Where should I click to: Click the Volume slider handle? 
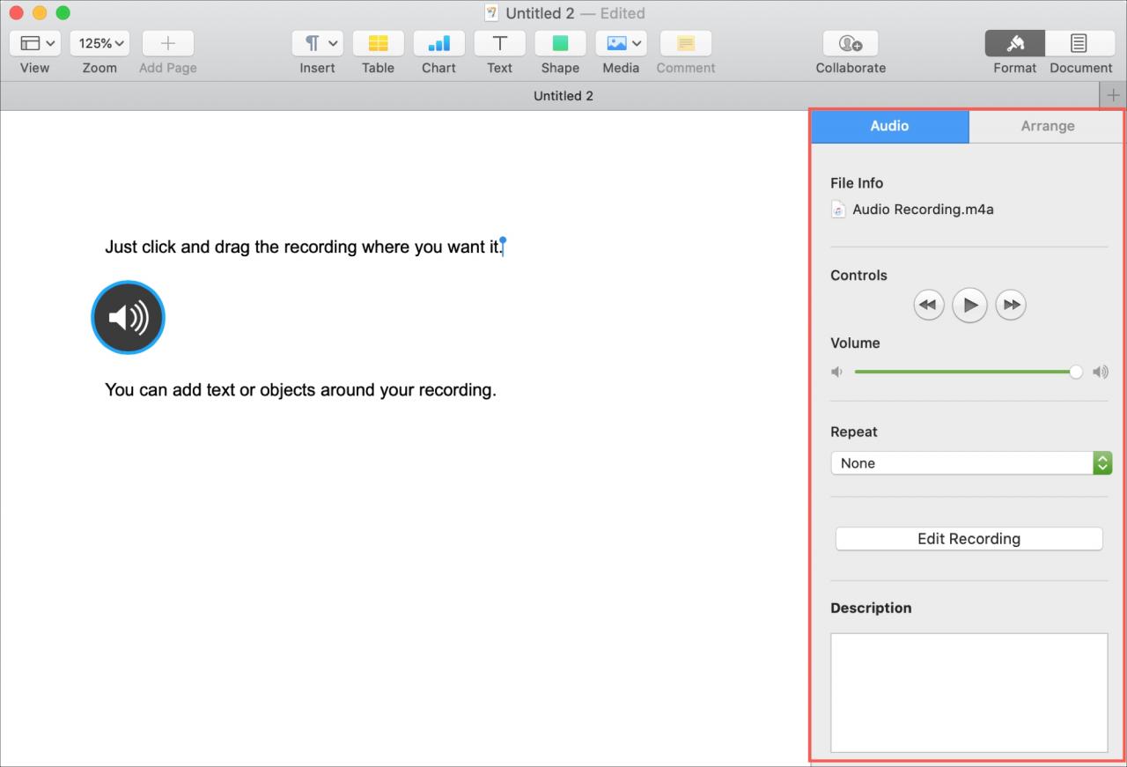(1076, 372)
